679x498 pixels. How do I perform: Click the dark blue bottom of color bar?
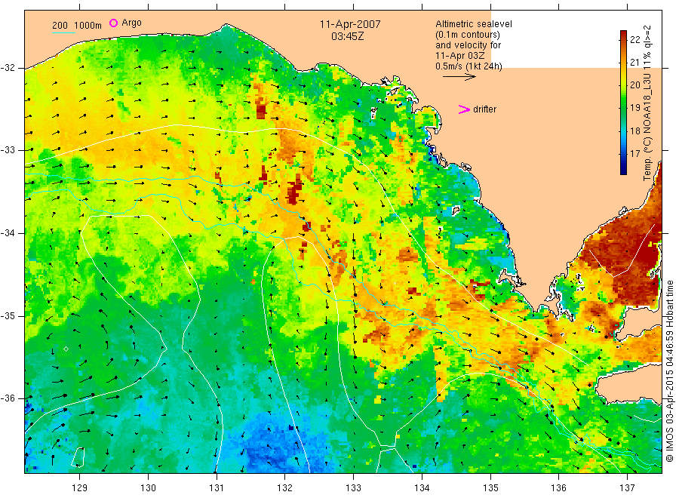[x=623, y=170]
